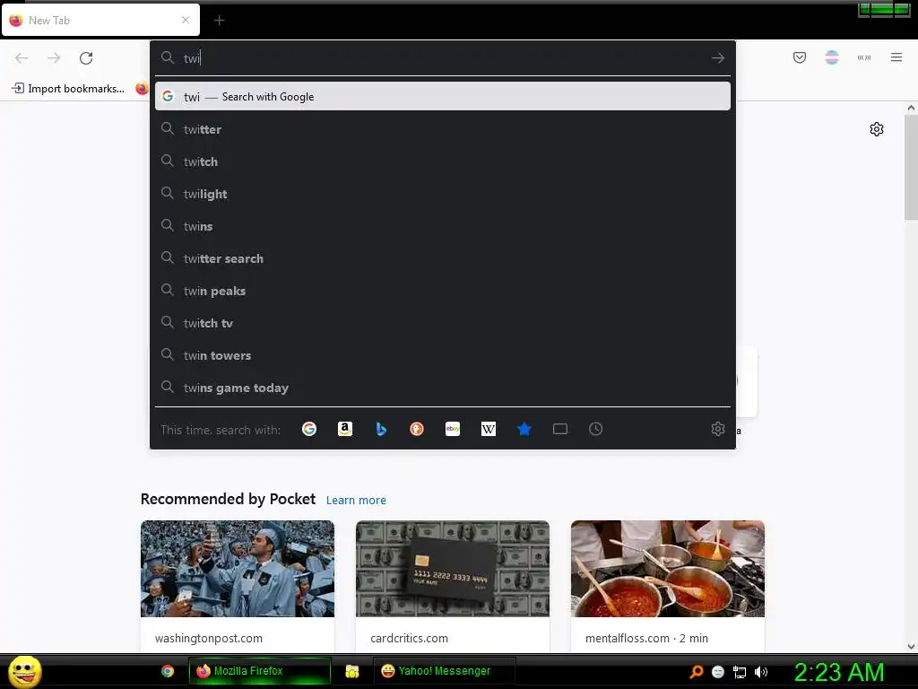Click the cardcritics.com source label
This screenshot has height=689, width=918.
tap(409, 638)
